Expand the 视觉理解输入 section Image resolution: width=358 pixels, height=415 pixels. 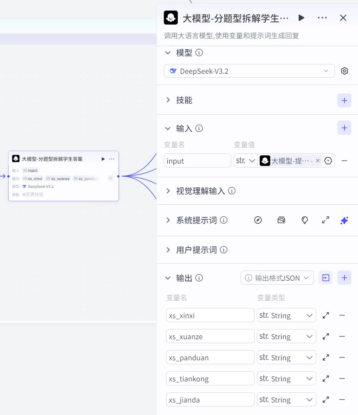click(168, 191)
